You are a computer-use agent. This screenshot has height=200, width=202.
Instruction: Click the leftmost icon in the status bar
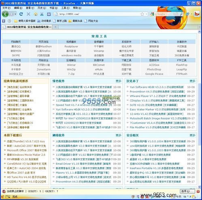pos(2,197)
